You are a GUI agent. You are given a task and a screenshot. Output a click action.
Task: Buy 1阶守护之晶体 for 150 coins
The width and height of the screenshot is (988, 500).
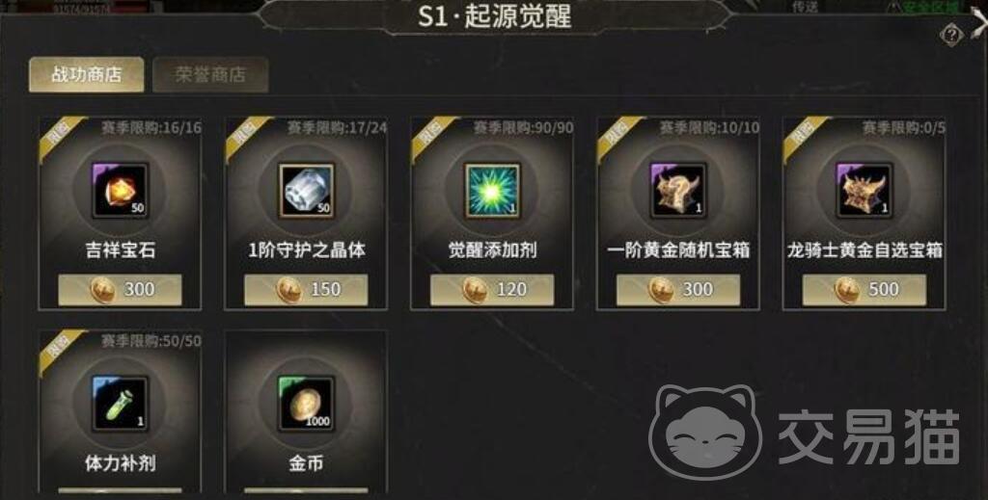click(306, 289)
